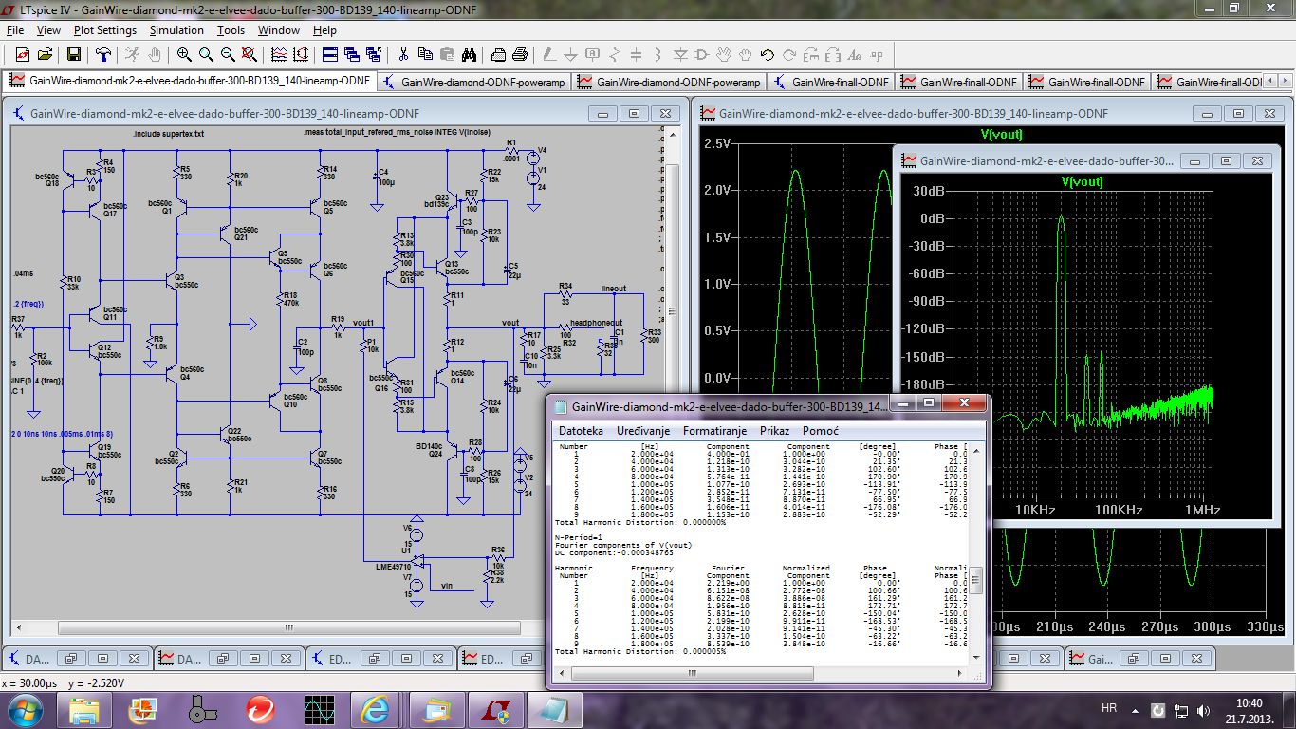Screen dimensions: 1296x729
Task: Click the Notepad window vertical scrollbar thumb
Action: [974, 579]
